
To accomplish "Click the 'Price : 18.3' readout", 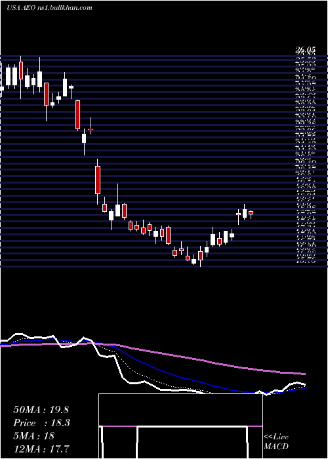I will (41, 423).
